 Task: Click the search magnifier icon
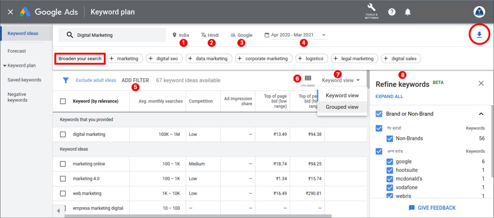(x=70, y=35)
